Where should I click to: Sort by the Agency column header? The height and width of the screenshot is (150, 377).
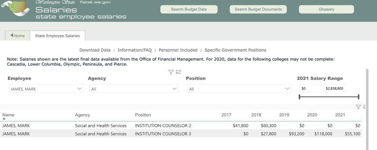point(82,115)
